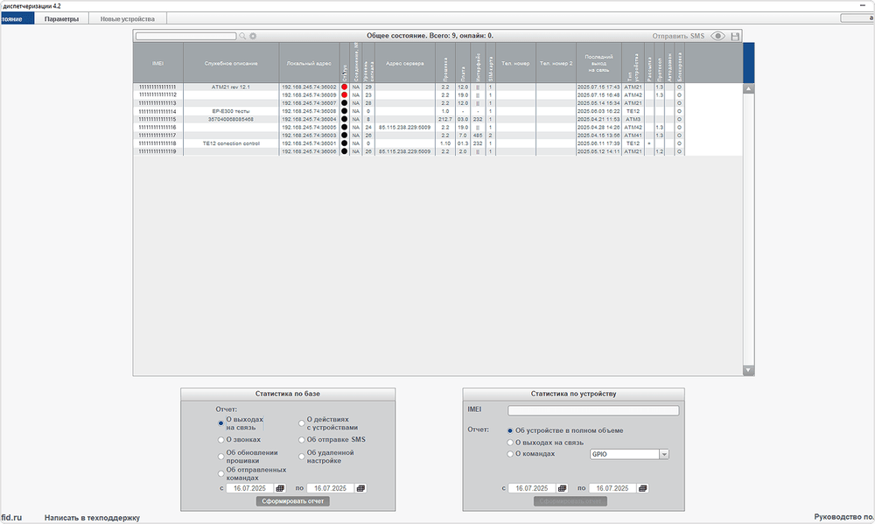
Task: Click the "Написать в техподдержку" link
Action: click(92, 518)
